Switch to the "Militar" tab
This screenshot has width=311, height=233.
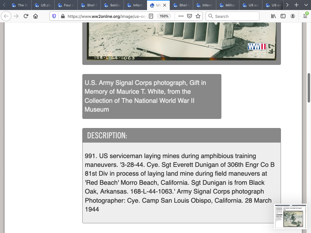tap(228, 5)
